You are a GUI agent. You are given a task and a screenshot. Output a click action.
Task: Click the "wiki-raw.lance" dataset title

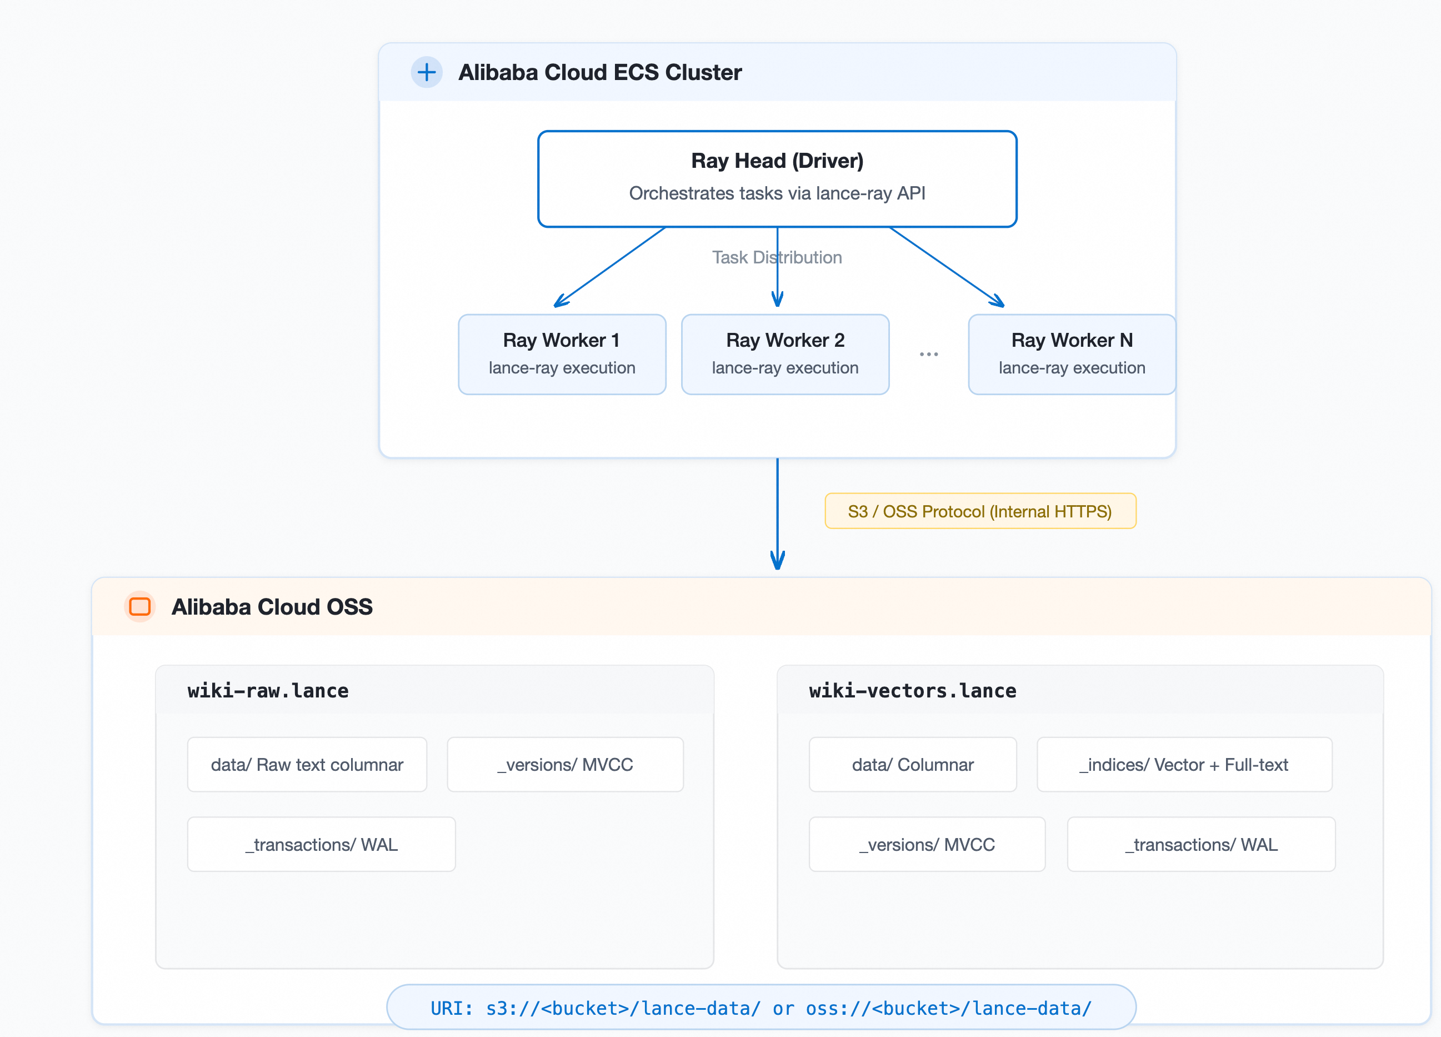click(268, 690)
